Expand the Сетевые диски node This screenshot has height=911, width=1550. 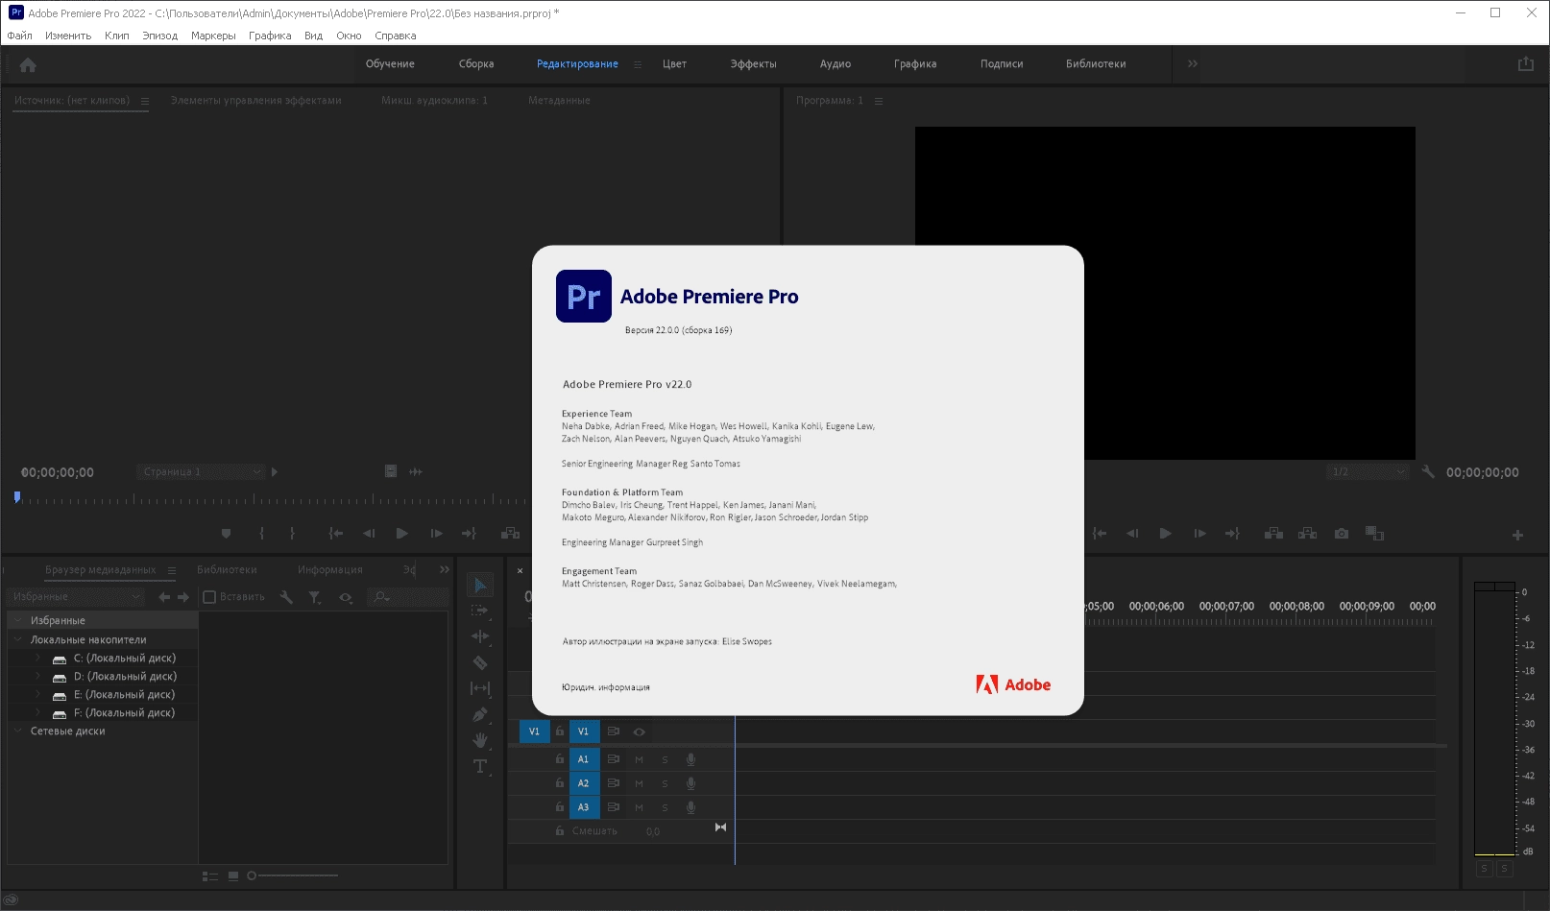click(18, 731)
